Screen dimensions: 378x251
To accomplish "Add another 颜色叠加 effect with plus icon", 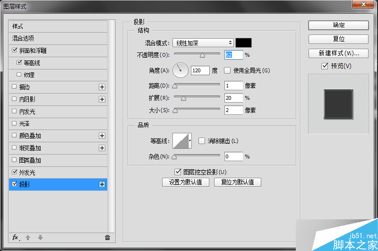I will [102, 136].
